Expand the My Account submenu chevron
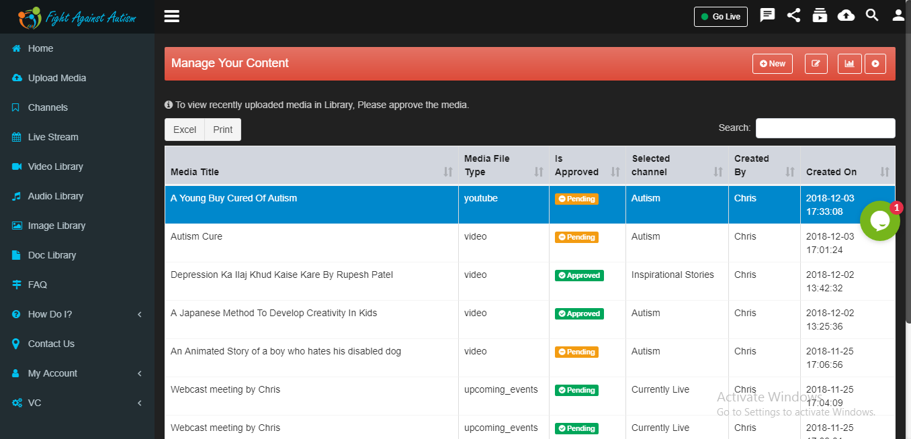 coord(140,373)
